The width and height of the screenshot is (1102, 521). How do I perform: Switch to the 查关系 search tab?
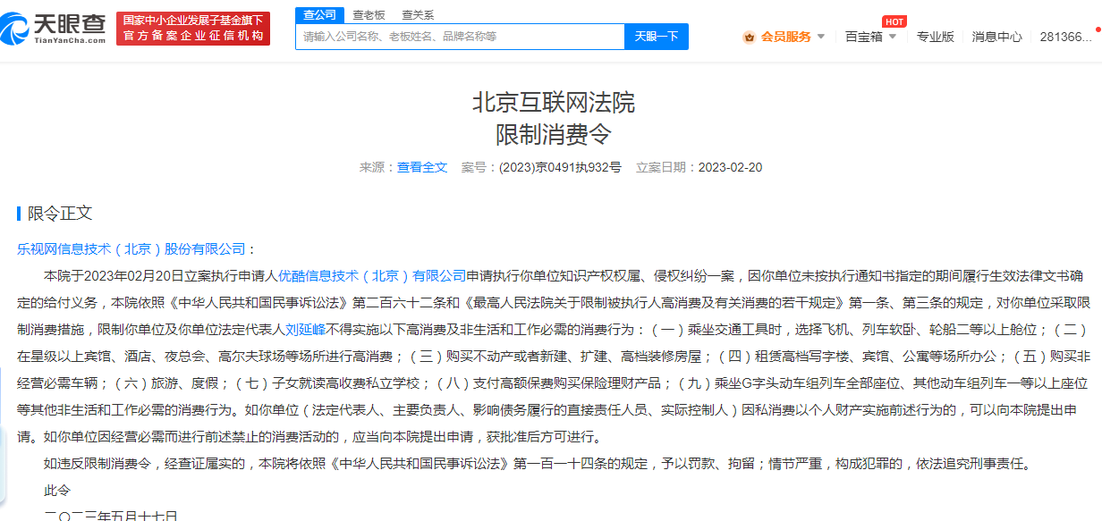click(x=418, y=14)
